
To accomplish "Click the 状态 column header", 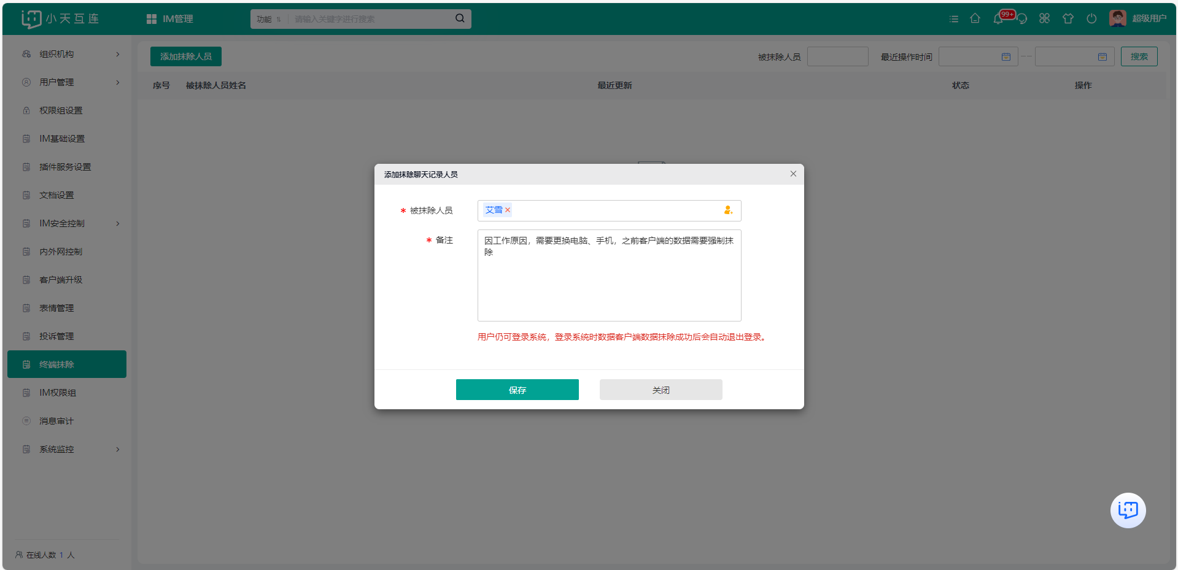I will (961, 85).
